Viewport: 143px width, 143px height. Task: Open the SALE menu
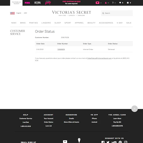coord(129,23)
